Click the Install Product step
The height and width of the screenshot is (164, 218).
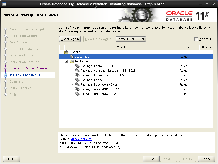pos(20,88)
